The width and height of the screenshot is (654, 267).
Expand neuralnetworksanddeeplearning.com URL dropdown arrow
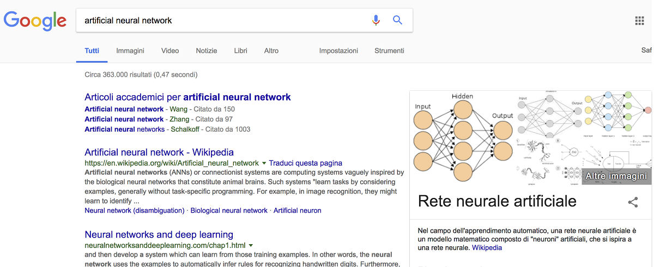[x=251, y=246]
